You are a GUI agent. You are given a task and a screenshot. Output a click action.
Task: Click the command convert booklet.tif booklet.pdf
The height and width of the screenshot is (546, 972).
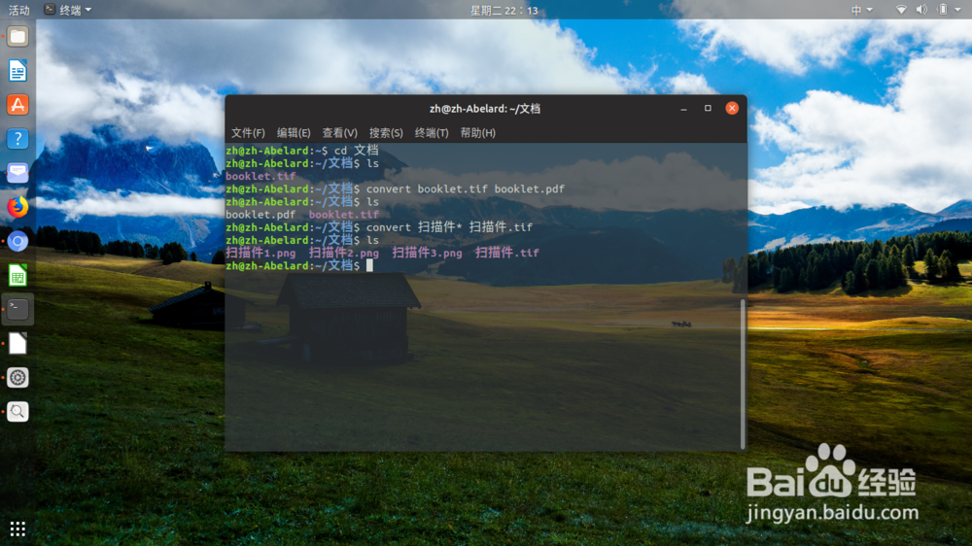[465, 189]
